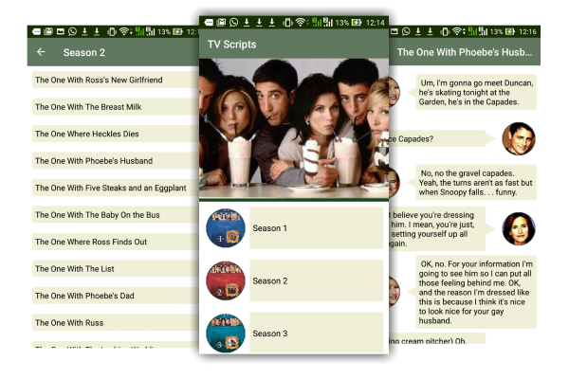Tap the 12:16 clock in right status bar
The image size is (569, 379).
[527, 32]
